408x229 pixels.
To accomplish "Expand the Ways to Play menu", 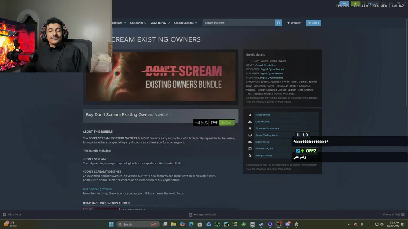I will pos(160,23).
